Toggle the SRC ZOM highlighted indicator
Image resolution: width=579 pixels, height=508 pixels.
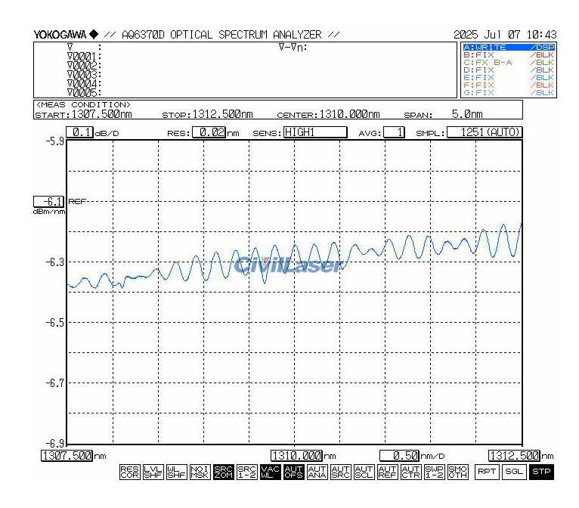click(223, 472)
